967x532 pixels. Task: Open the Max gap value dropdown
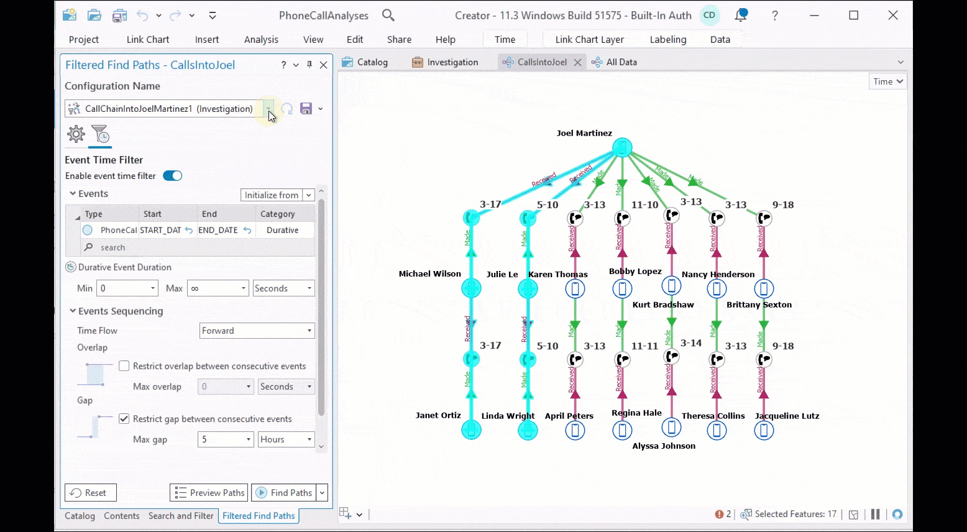pos(249,439)
